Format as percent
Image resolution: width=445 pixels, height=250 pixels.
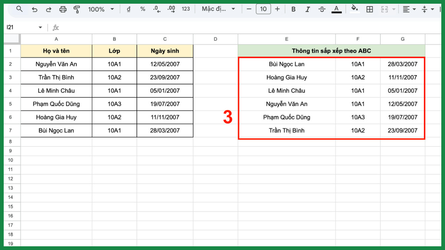(143, 9)
